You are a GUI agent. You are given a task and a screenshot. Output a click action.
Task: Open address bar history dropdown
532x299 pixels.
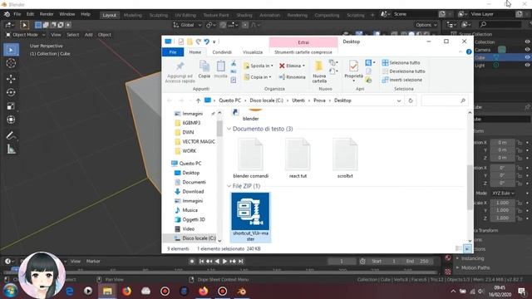tap(399, 100)
